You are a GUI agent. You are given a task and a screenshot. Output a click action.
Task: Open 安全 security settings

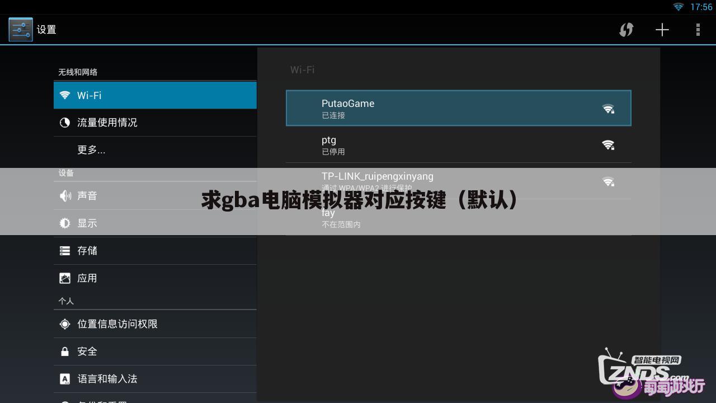tap(155, 352)
